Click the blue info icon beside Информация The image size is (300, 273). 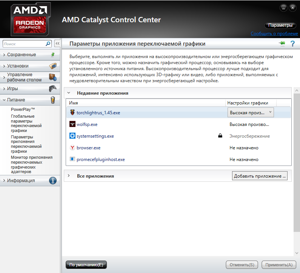(x=53, y=181)
